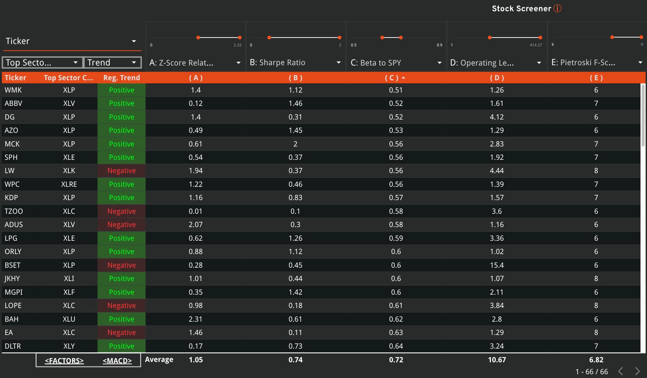Viewport: 647px width, 378px height.
Task: Sort by the Ticker column header
Action: click(x=15, y=78)
